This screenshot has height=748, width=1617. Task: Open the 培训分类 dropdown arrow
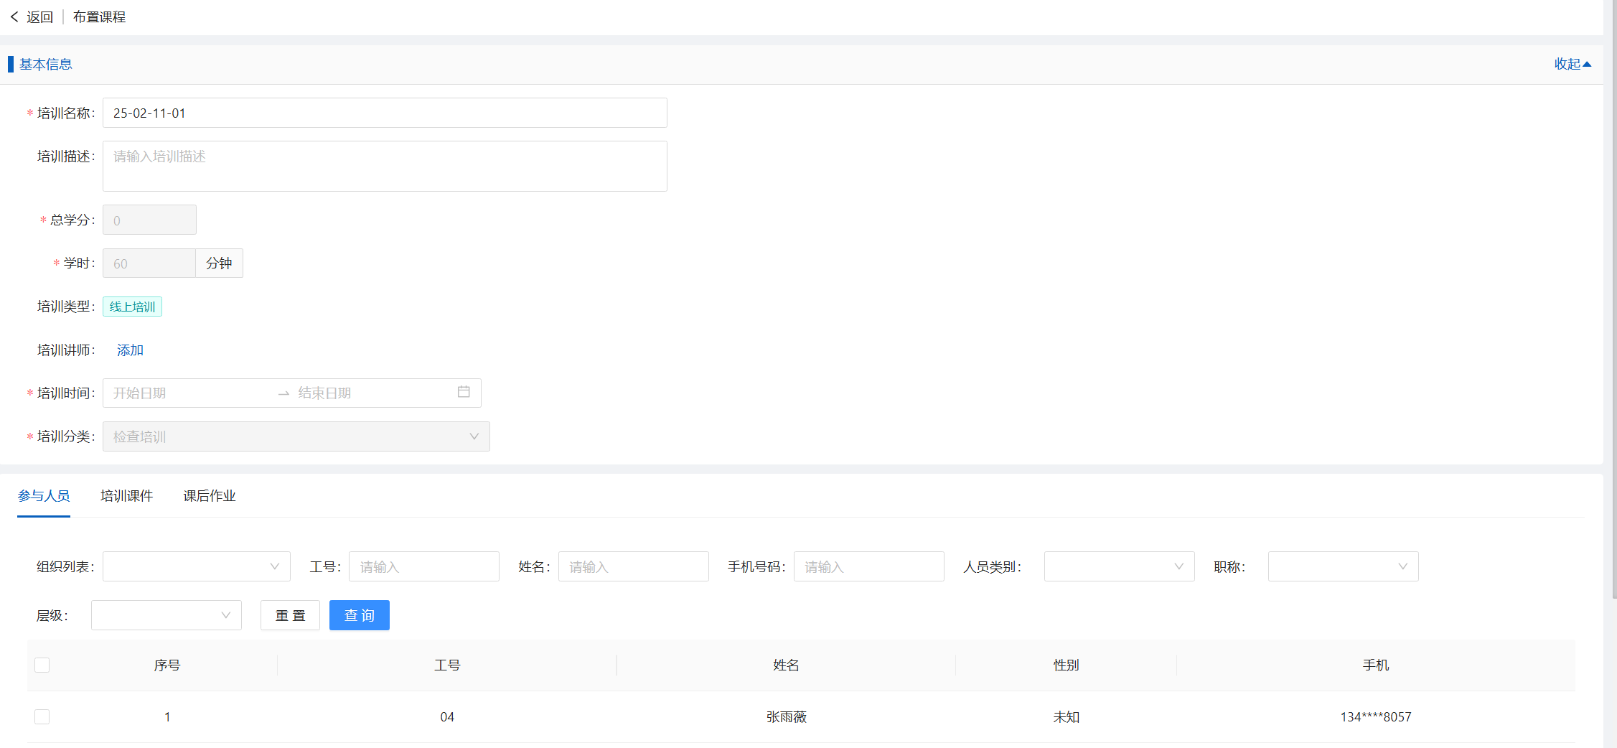[474, 436]
